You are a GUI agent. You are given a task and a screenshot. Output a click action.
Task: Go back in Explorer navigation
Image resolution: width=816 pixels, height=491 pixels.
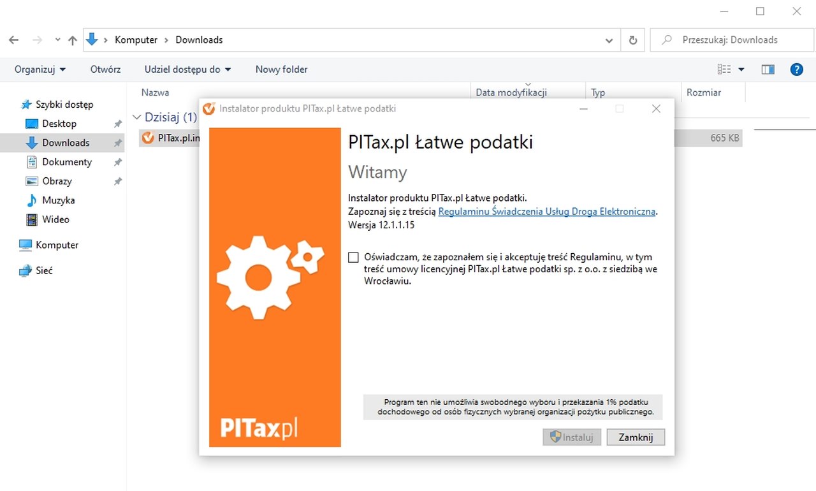(14, 40)
